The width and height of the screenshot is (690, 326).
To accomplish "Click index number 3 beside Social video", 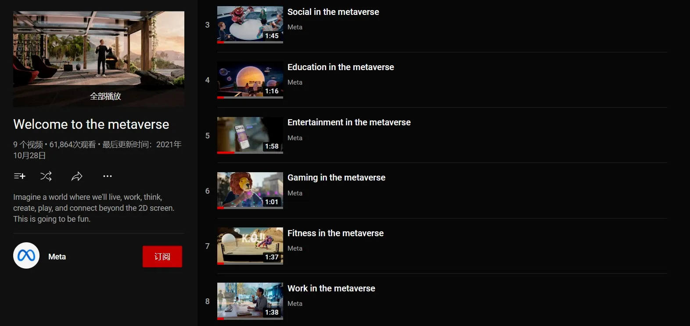I will click(208, 25).
